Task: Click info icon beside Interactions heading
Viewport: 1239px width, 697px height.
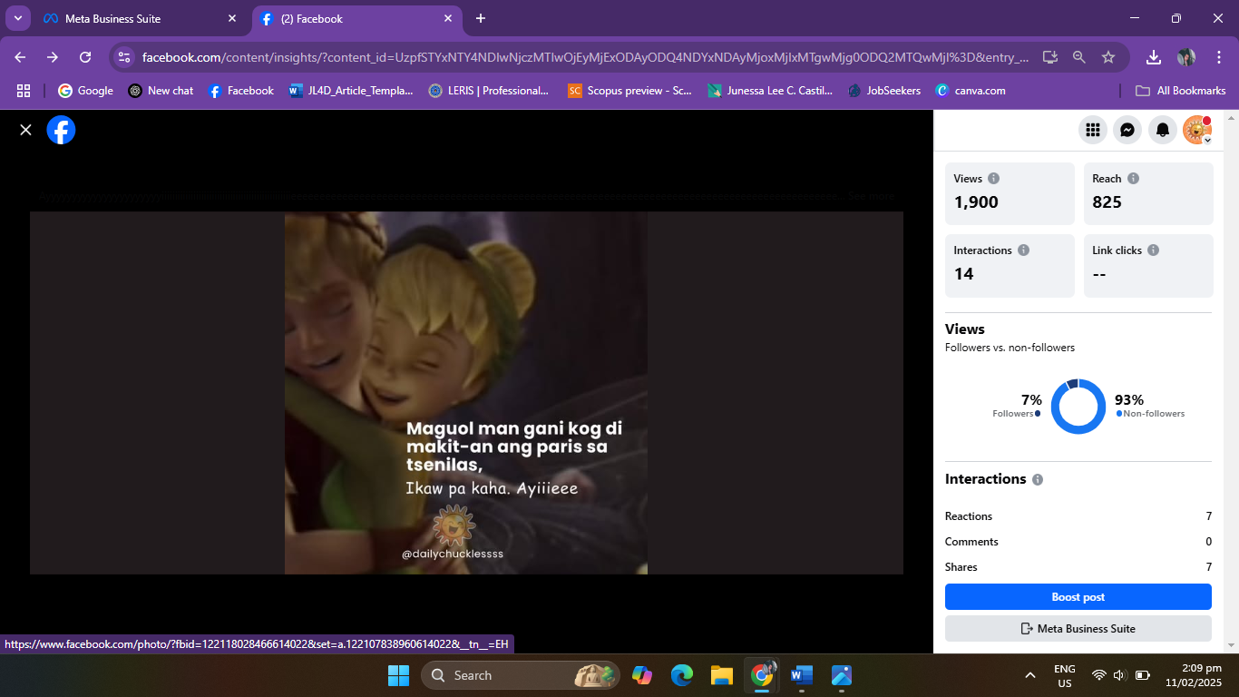Action: click(x=1038, y=479)
